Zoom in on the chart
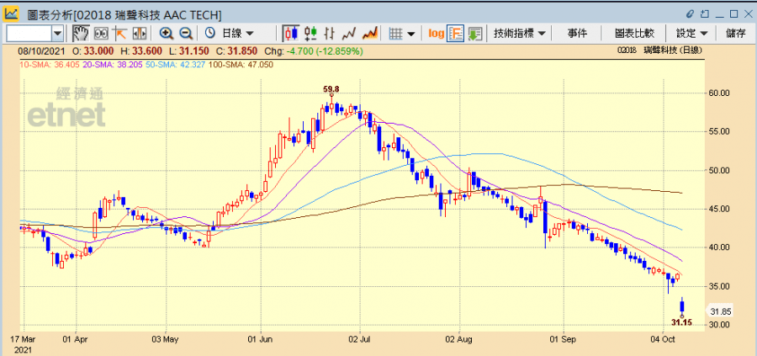This screenshot has width=757, height=356. coord(167,33)
